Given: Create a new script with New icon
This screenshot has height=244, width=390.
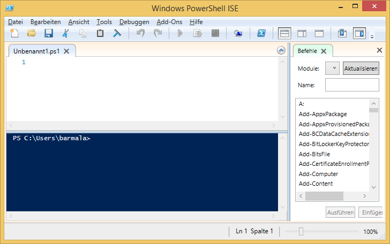Looking at the screenshot, I should [14, 33].
